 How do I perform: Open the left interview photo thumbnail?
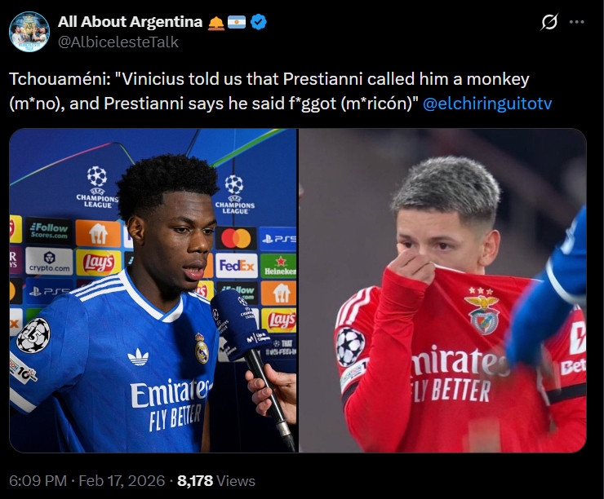coord(153,290)
